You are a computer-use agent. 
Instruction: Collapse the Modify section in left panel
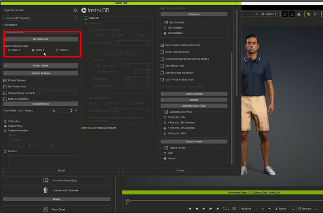click(x=57, y=199)
